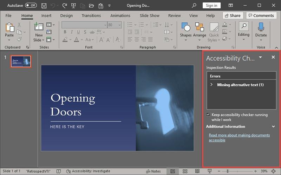Toggle bullet list formatting
Image resolution: width=281 pixels, height=175 pixels.
pos(130,24)
